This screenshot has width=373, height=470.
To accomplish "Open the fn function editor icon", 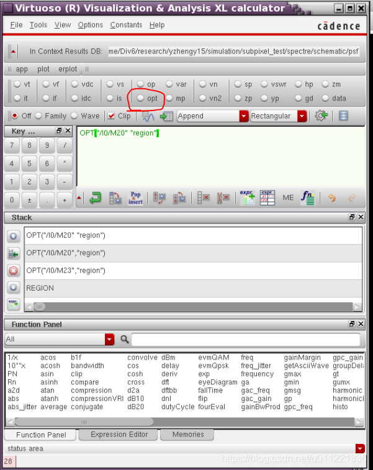I will pos(307,198).
